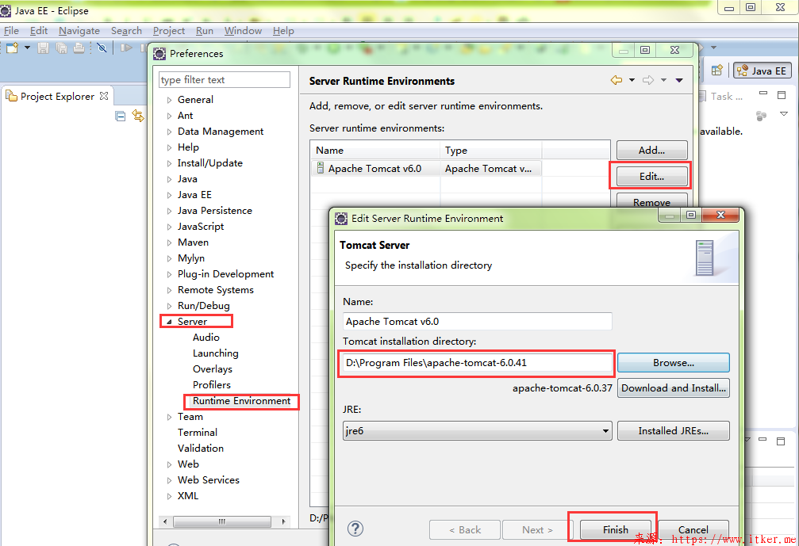Expand the Web Services preferences node
This screenshot has height=546, width=799.
(169, 480)
